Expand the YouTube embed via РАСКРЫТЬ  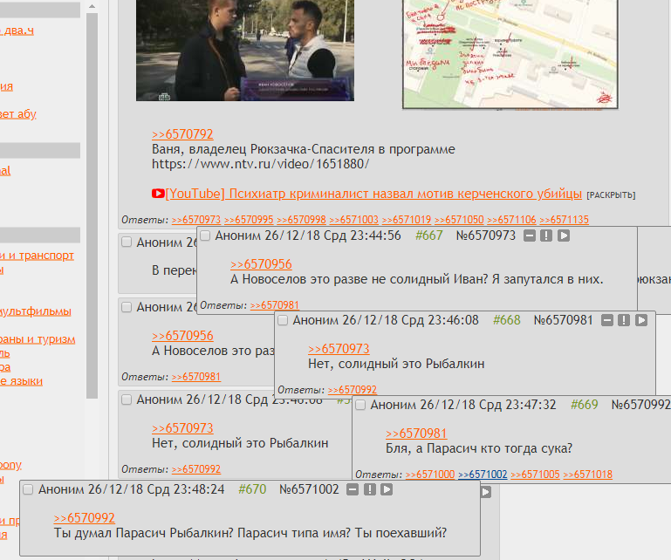tap(611, 195)
